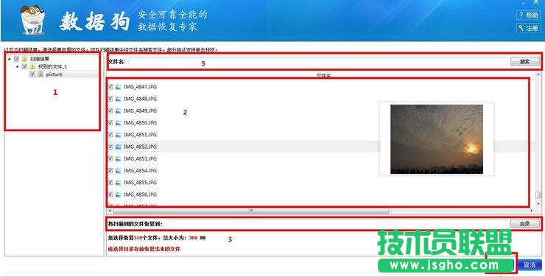This screenshot has width=545, height=277.
Task: Select file name IMG_4850.JPG
Action: (x=140, y=123)
